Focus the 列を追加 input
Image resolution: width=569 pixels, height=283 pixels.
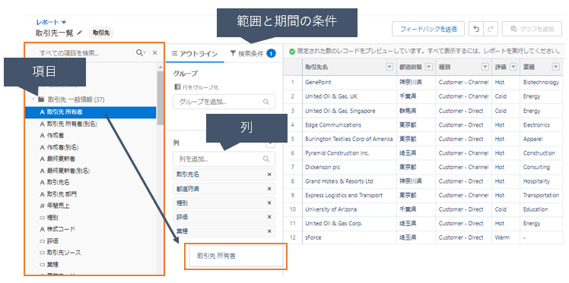[224, 159]
